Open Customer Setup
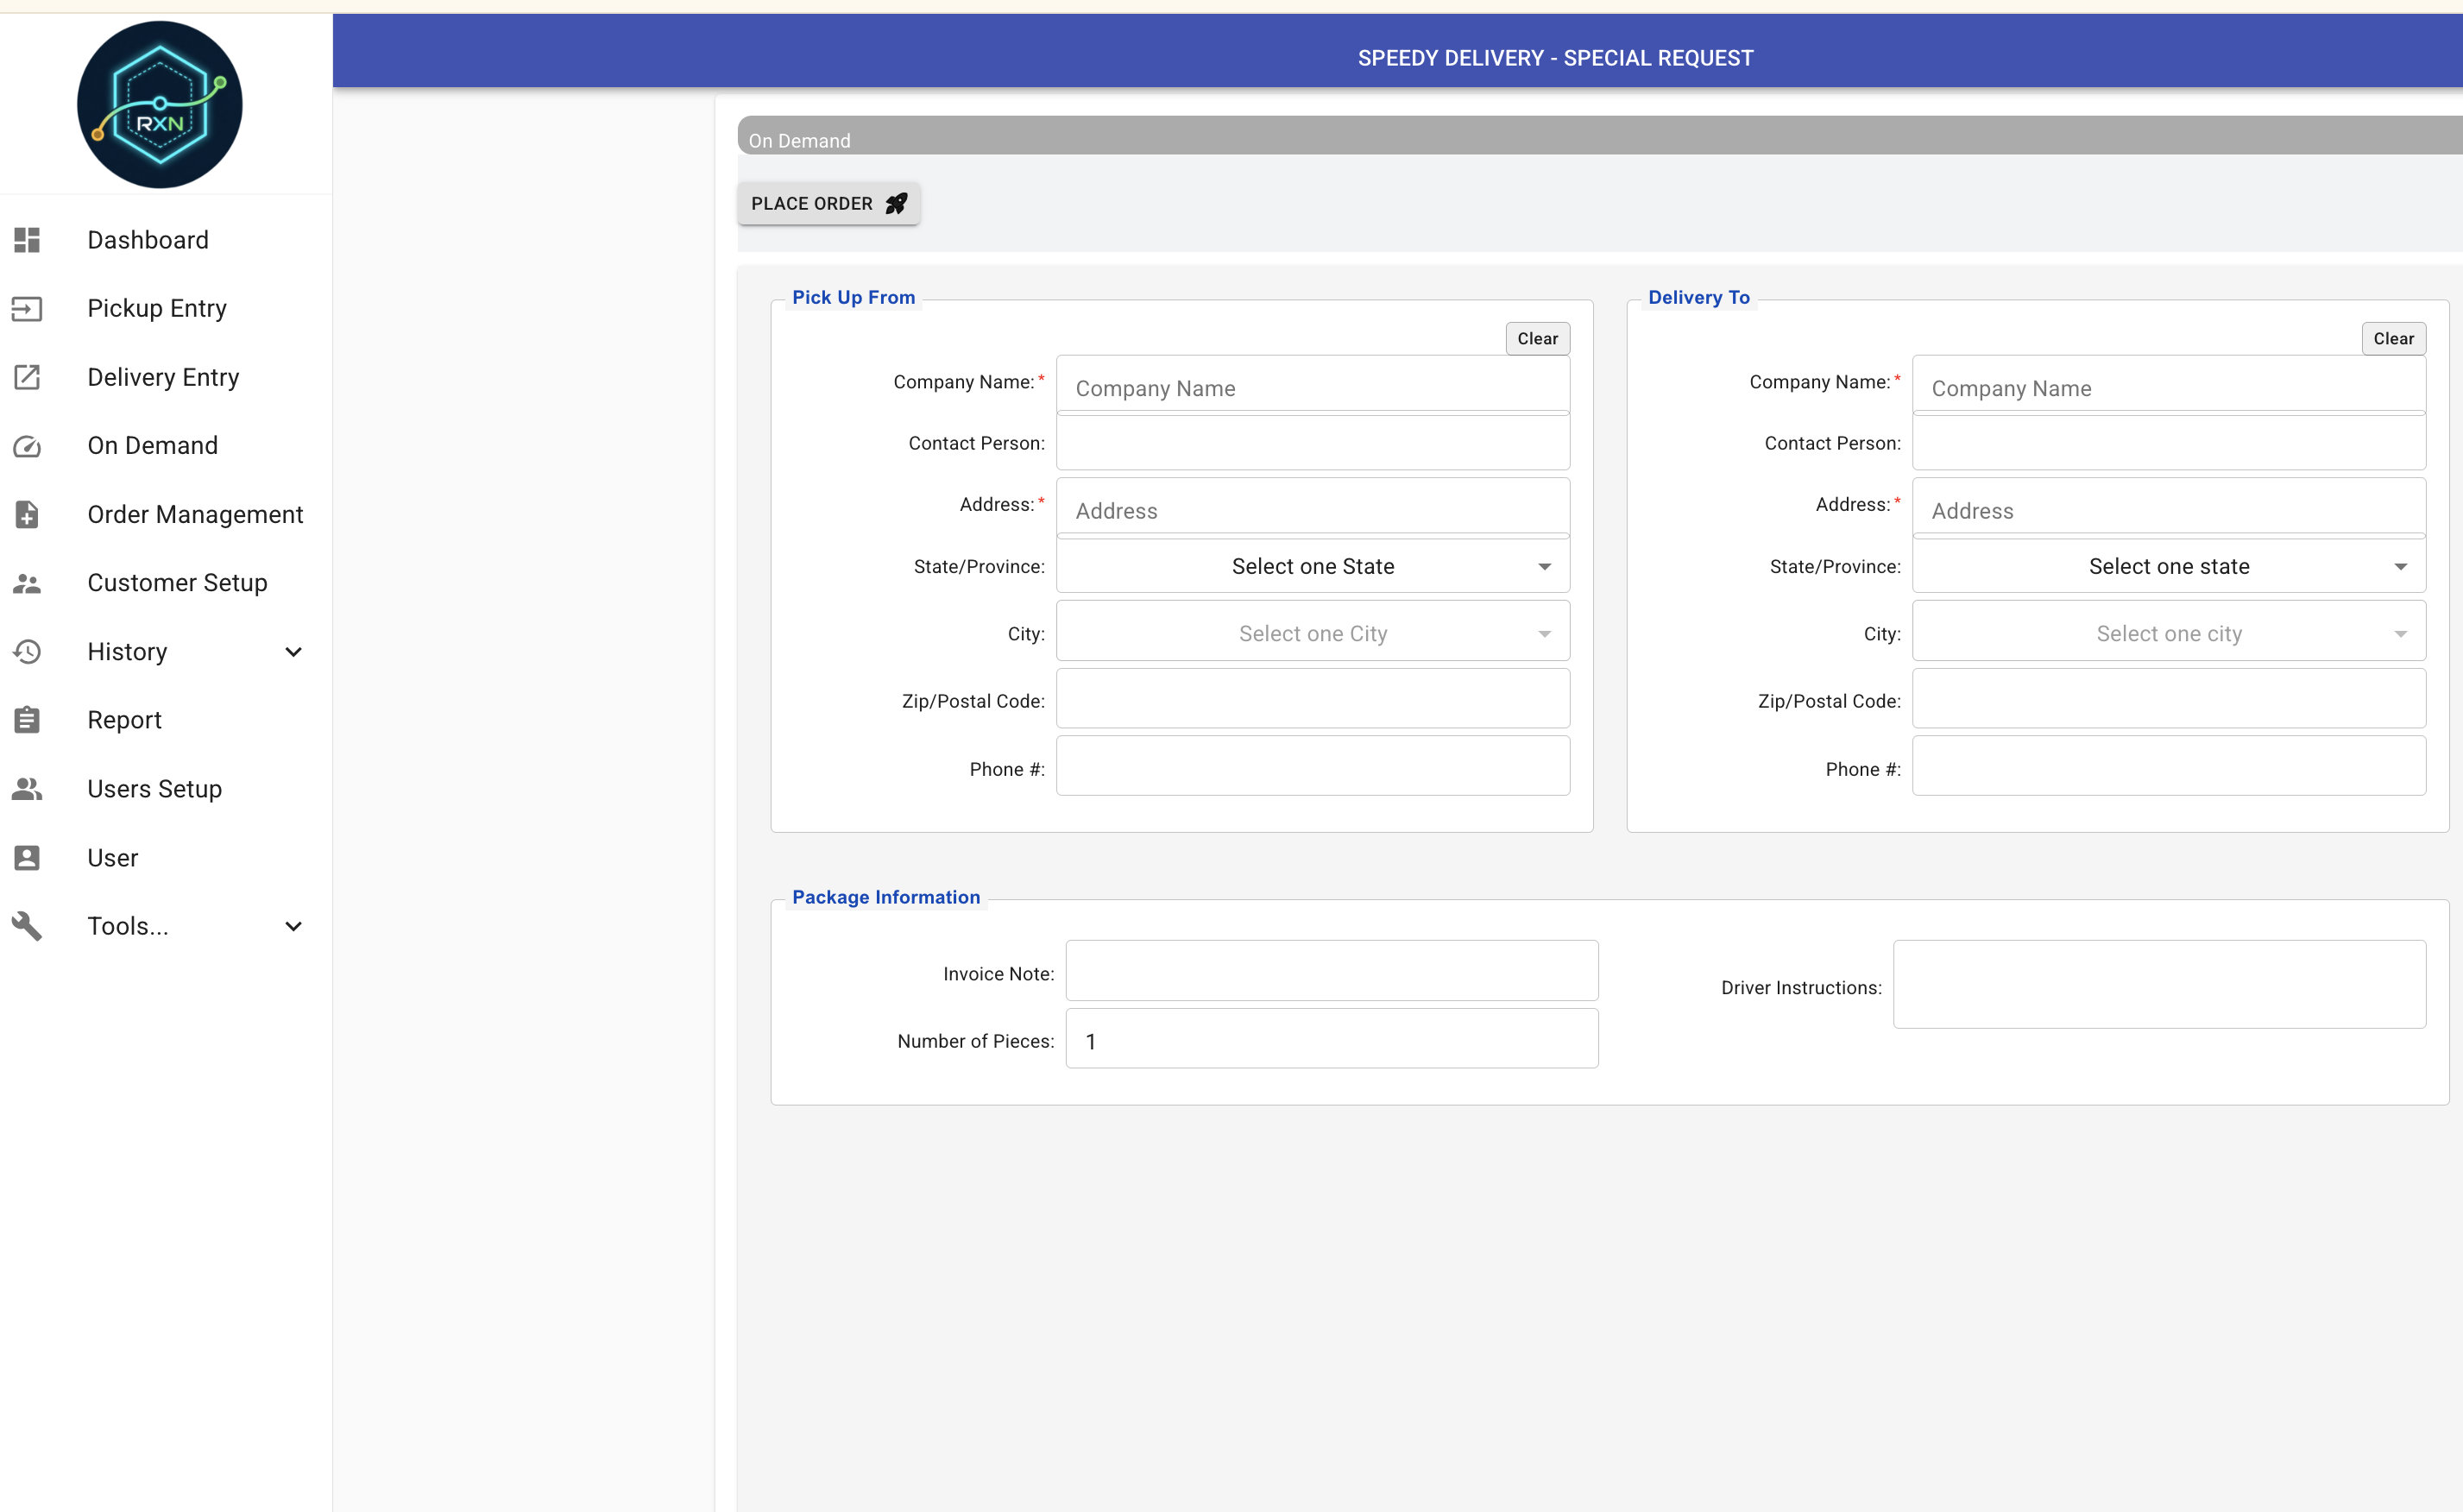Screen dimensions: 2463x1512 166,583
